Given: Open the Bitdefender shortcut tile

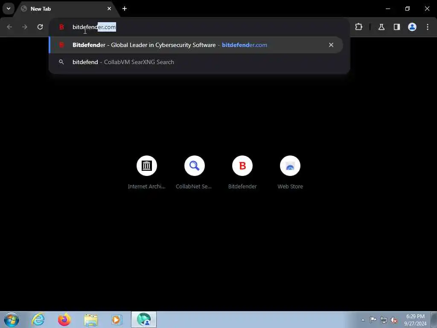Looking at the screenshot, I should [x=242, y=173].
